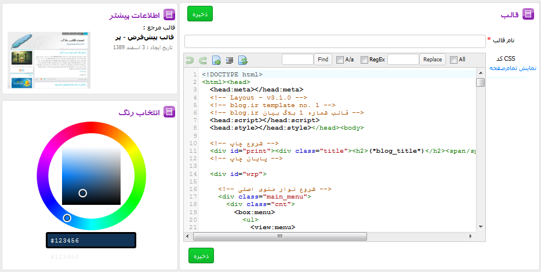Open the reference template thumbnail preview
541x272 pixels.
49,60
